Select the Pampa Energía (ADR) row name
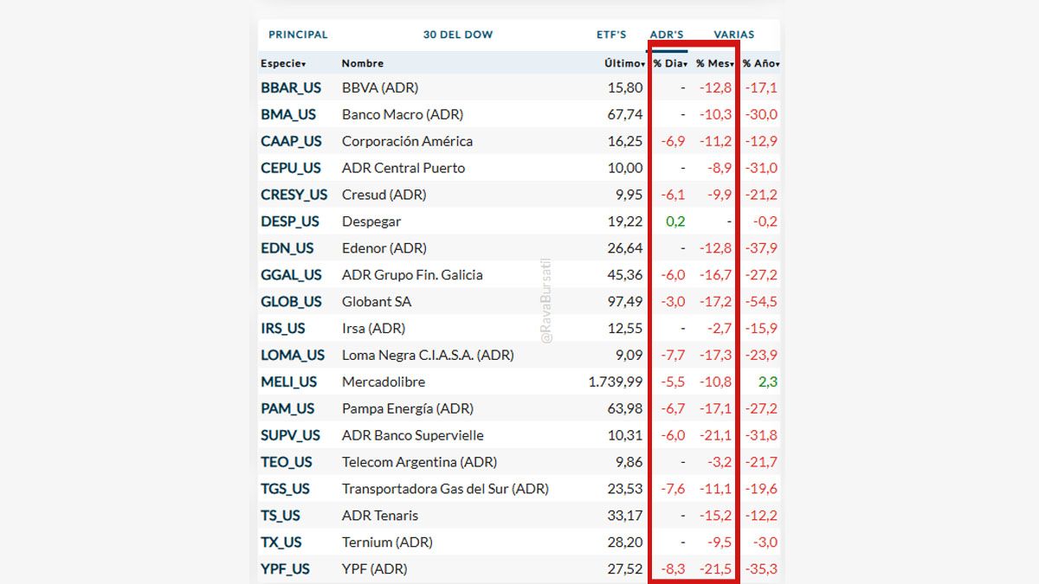1039x584 pixels. [407, 408]
